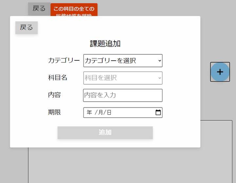Click the 期限 field label
This screenshot has height=183, width=236.
coord(54,112)
